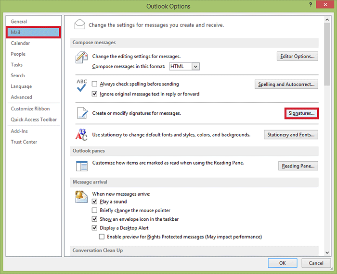Click the pencil-and-envelope editing settings icon

pos(81,57)
